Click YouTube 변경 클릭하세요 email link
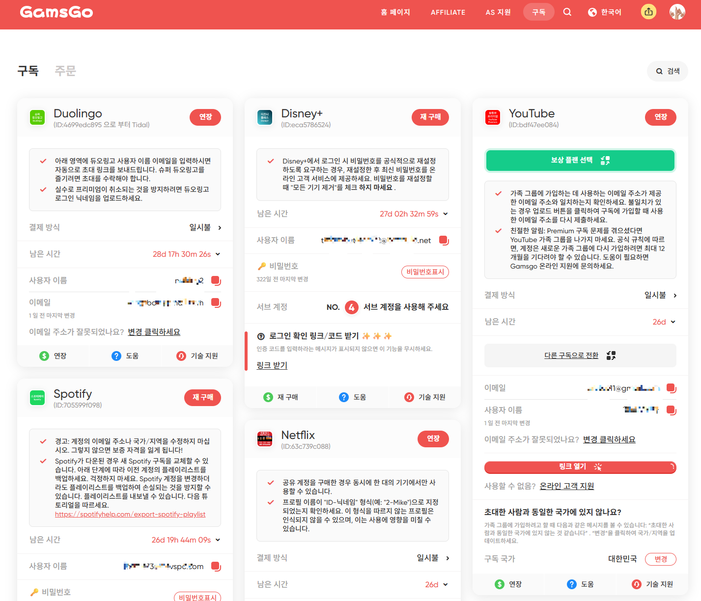The width and height of the screenshot is (701, 601). [609, 439]
